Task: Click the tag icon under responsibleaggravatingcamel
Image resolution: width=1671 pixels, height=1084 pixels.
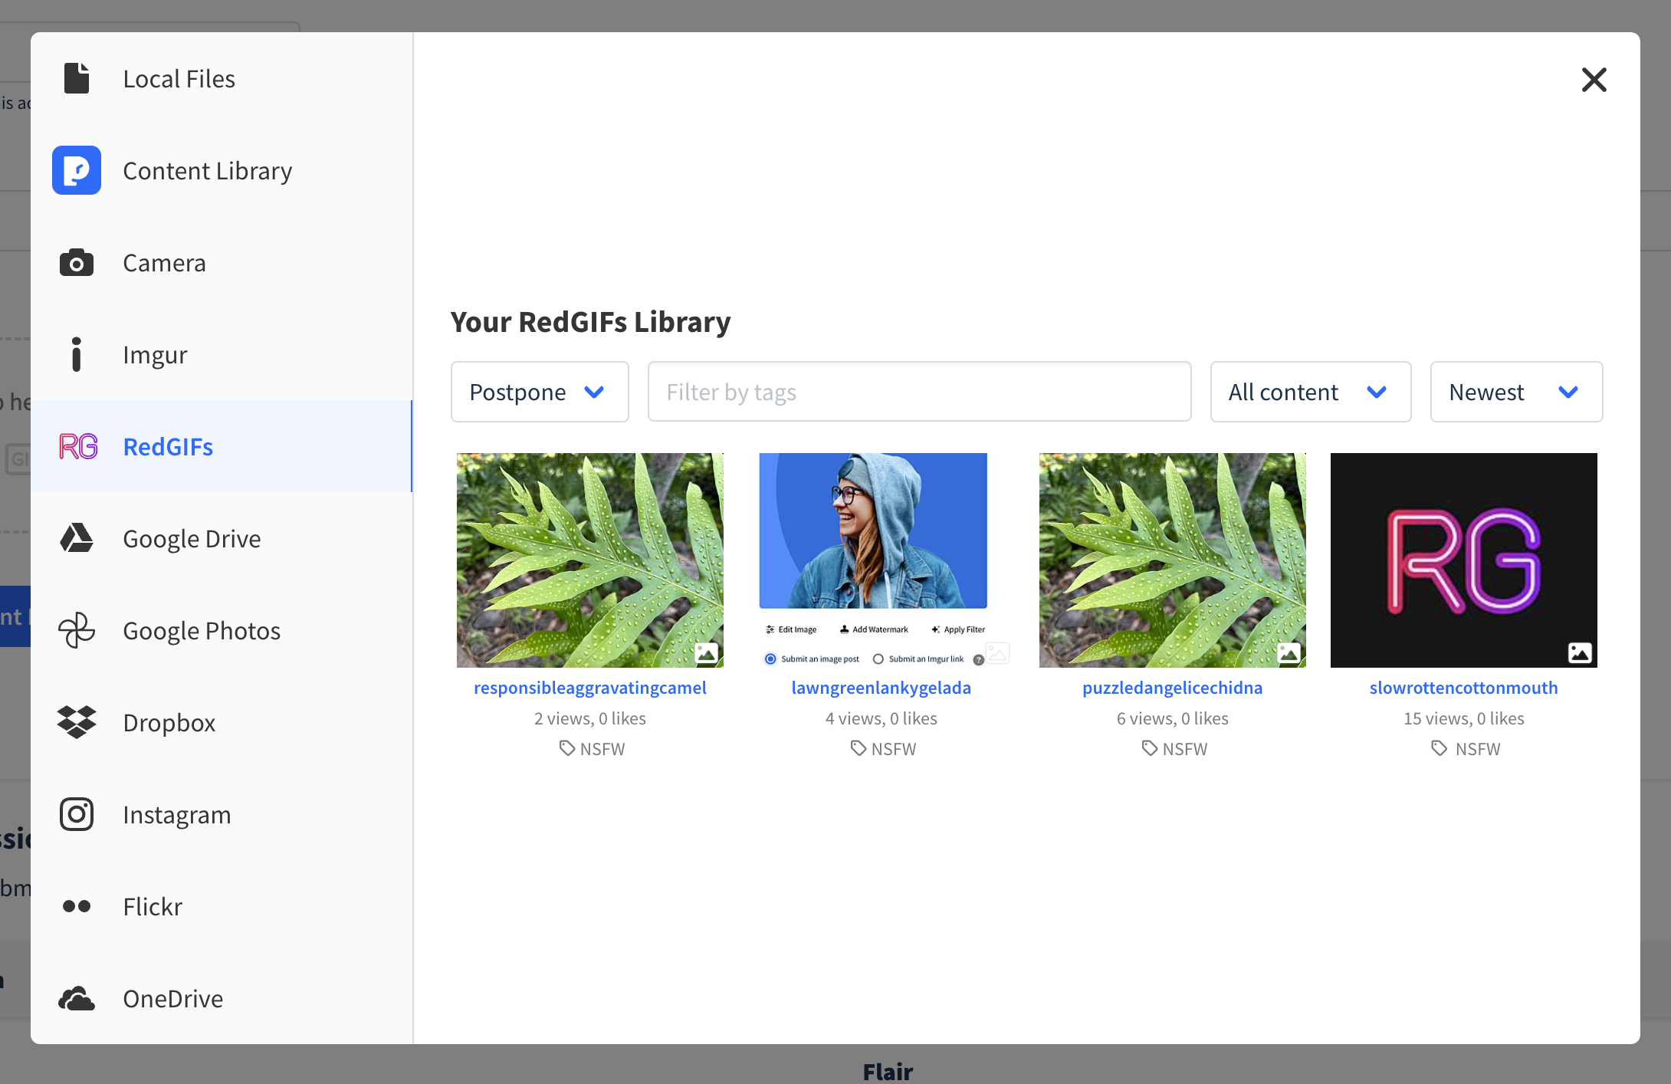Action: (x=567, y=748)
